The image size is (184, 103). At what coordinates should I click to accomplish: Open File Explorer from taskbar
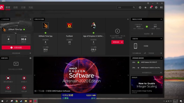click(x=26, y=101)
